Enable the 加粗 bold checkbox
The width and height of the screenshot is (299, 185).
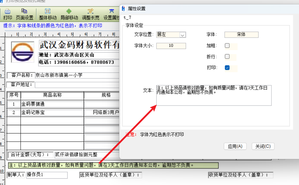228,45
